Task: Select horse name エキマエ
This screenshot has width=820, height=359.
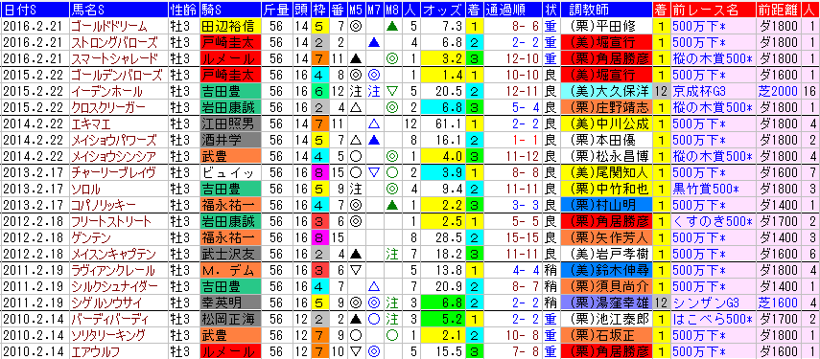Action: [91, 124]
